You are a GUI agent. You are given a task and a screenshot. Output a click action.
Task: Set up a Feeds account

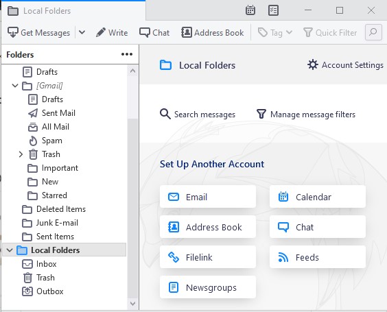318,257
